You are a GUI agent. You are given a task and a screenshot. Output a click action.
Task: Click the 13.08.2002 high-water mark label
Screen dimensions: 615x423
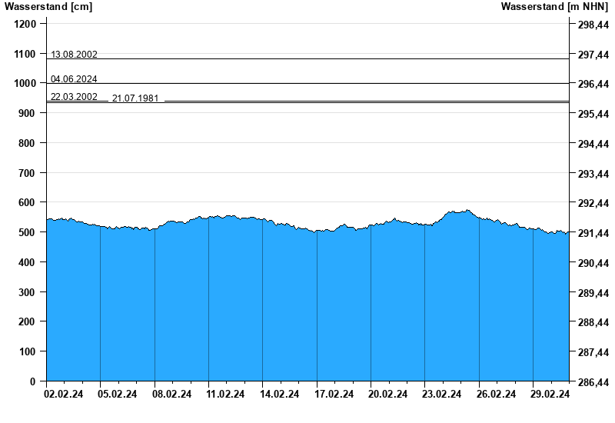(x=74, y=55)
